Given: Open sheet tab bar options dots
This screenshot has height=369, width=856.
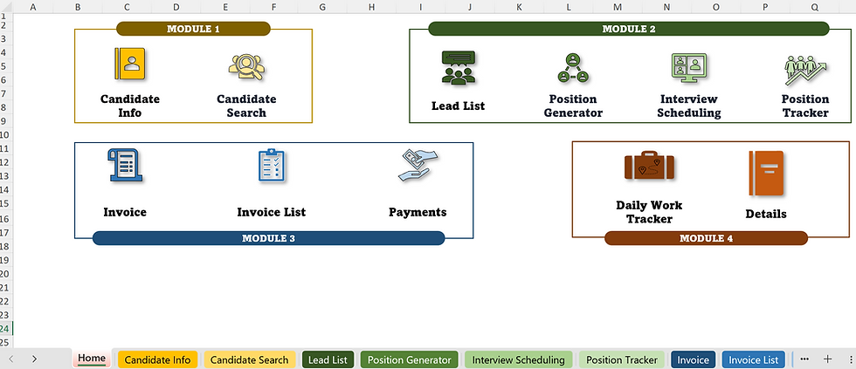Looking at the screenshot, I should 852,359.
